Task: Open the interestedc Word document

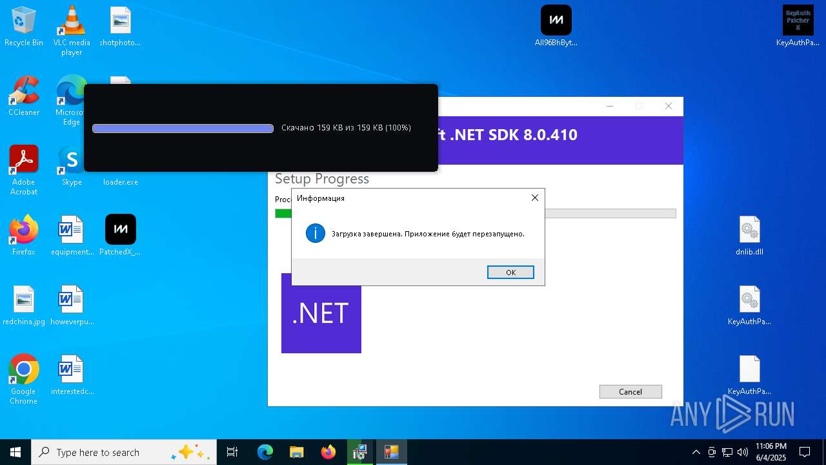Action: pyautogui.click(x=72, y=376)
